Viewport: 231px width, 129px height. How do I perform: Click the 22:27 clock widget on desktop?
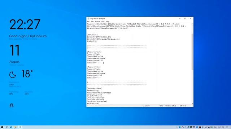25,24
